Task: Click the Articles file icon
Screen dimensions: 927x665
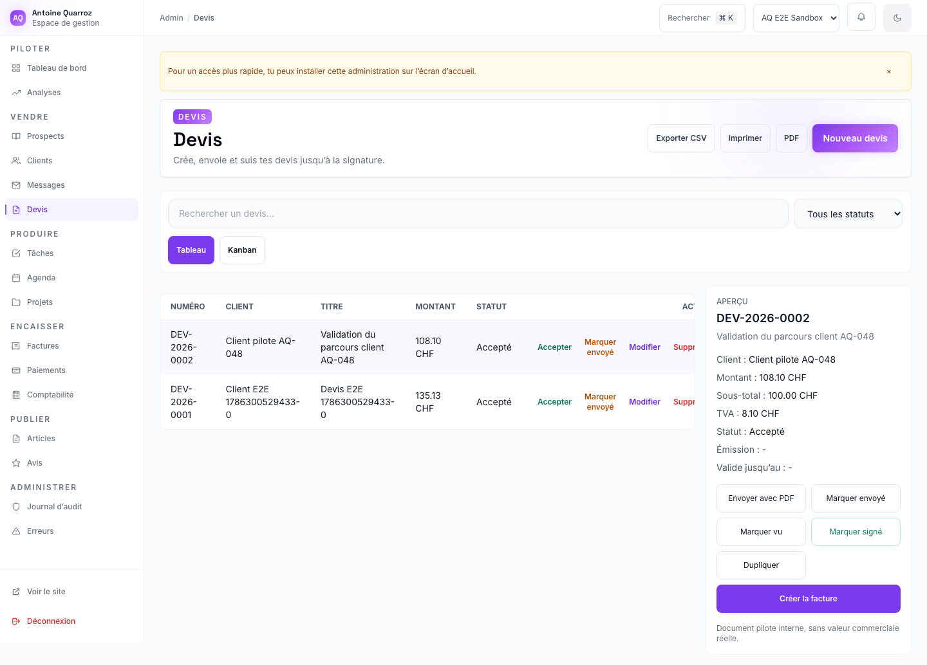Action: [x=16, y=439]
